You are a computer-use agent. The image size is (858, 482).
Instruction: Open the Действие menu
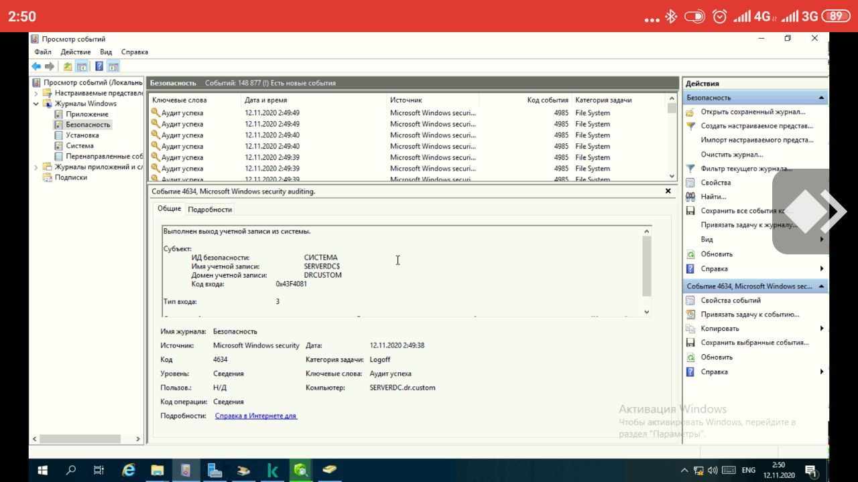[x=76, y=52]
